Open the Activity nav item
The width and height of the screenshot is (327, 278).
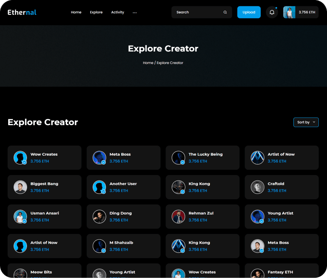(x=117, y=12)
